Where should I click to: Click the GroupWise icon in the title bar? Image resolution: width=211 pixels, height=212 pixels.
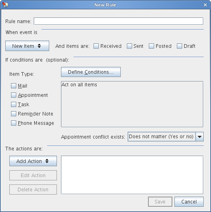click(x=5, y=5)
